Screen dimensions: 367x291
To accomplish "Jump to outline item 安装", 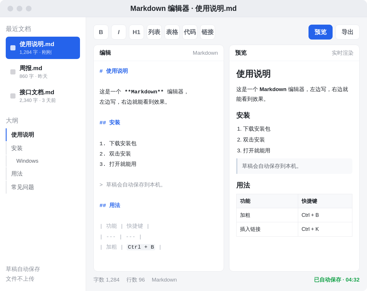I will 43,148.
